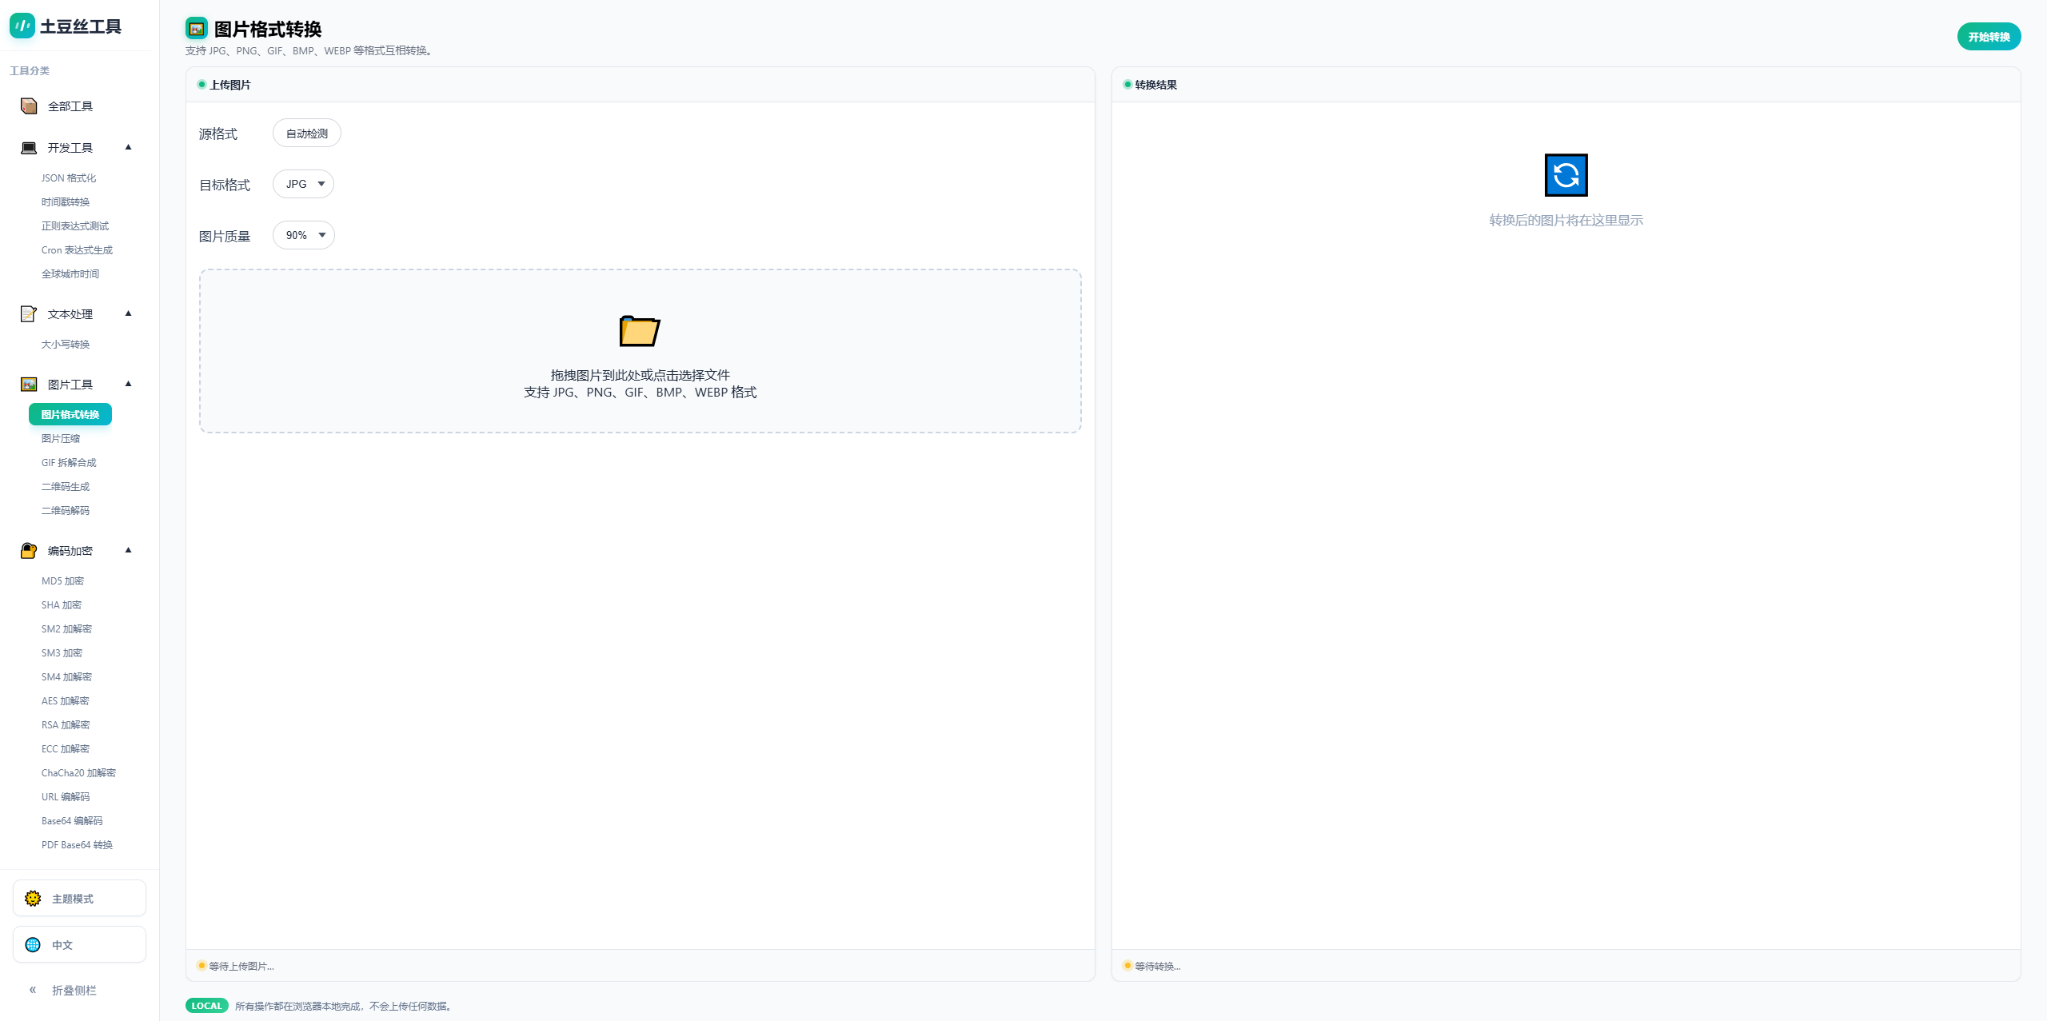Open SM3 加密 tool

62,653
